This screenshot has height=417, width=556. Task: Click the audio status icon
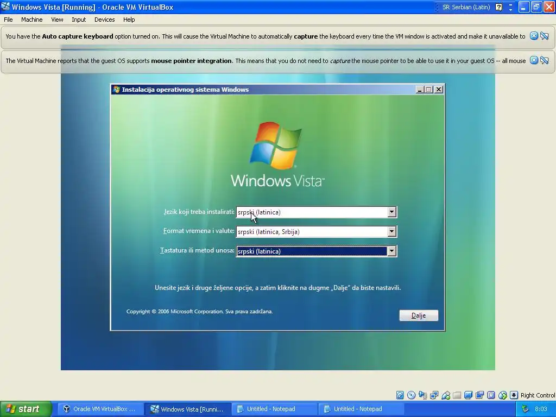(422, 395)
